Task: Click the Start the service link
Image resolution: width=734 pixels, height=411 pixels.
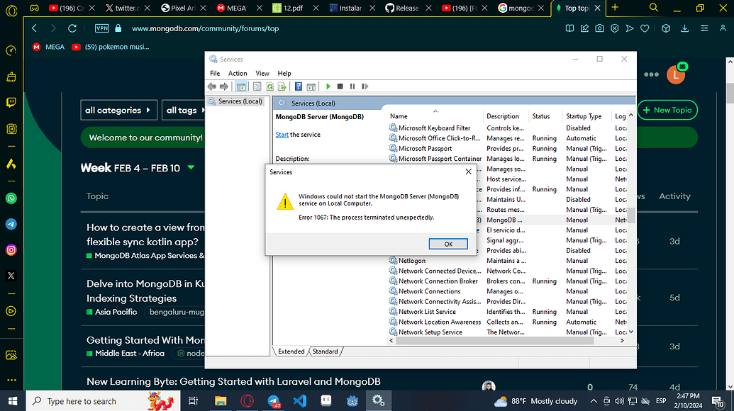Action: tap(282, 135)
